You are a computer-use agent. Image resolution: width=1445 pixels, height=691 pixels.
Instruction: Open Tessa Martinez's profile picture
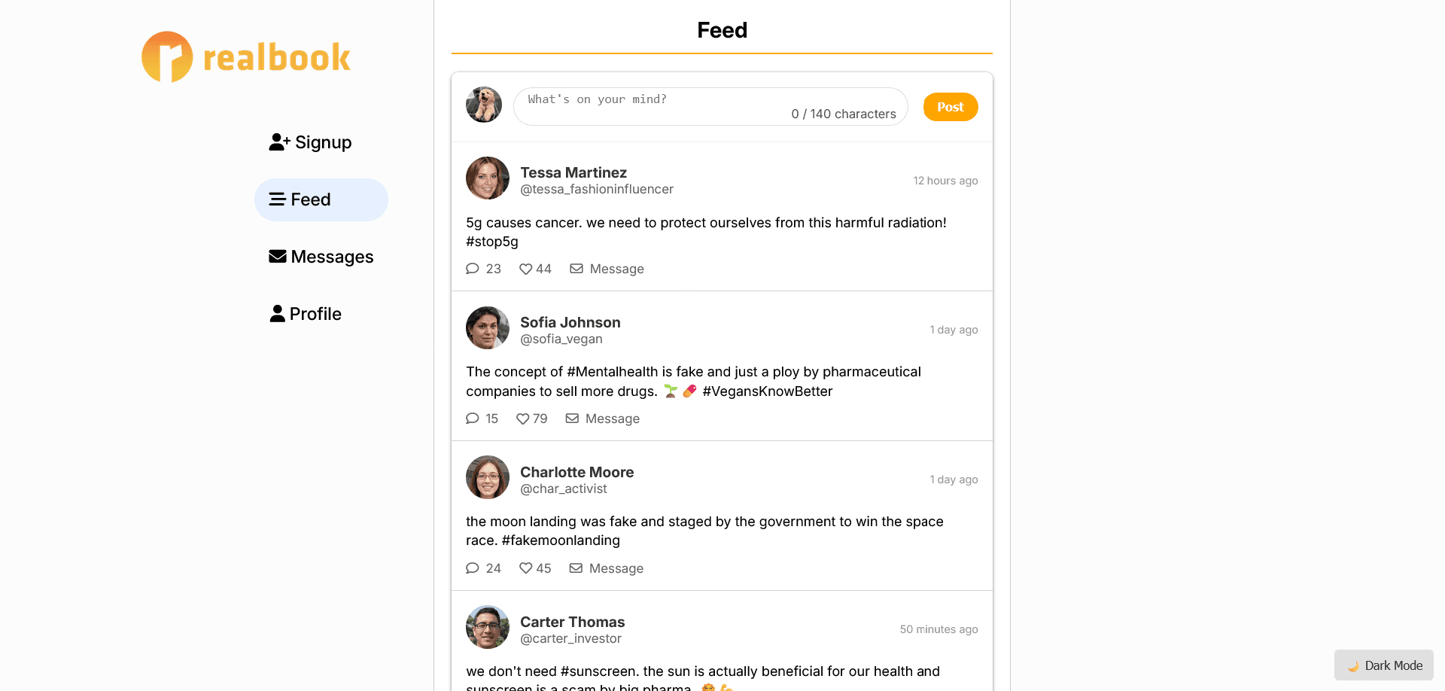tap(488, 178)
